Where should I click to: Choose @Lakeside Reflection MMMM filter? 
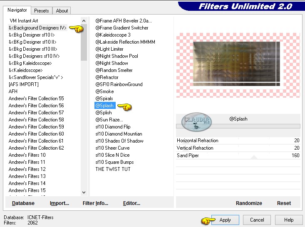point(125,42)
